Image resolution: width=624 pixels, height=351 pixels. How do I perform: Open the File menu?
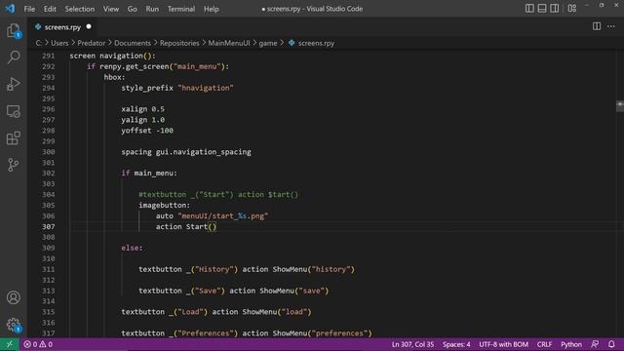(29, 9)
